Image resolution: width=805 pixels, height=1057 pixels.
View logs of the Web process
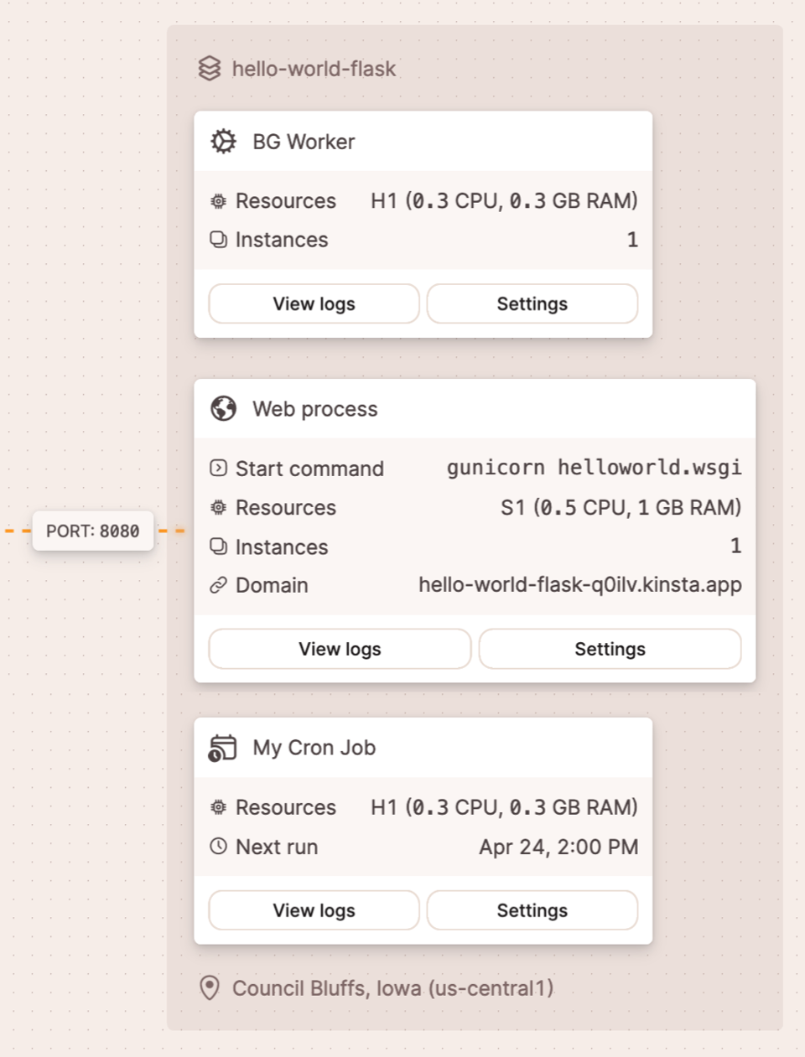340,649
